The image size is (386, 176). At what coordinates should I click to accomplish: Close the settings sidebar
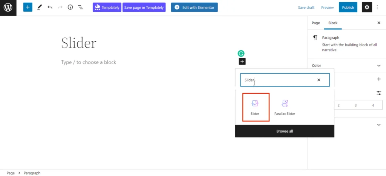pyautogui.click(x=379, y=23)
